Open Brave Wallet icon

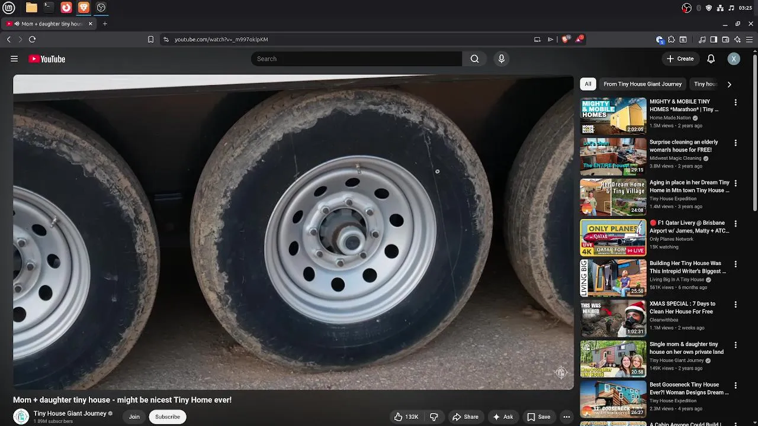(725, 39)
